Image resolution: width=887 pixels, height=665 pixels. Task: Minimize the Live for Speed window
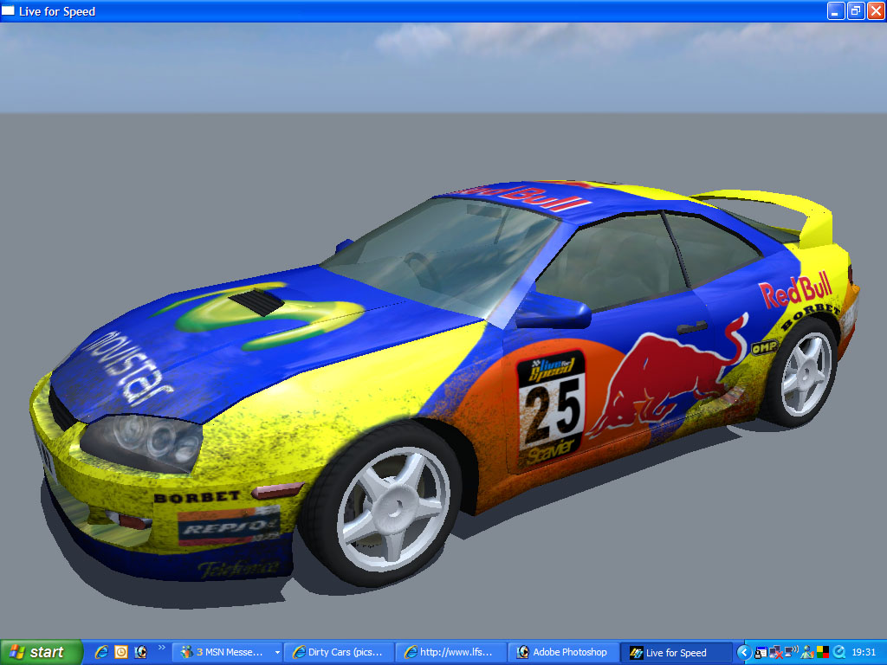[x=836, y=10]
